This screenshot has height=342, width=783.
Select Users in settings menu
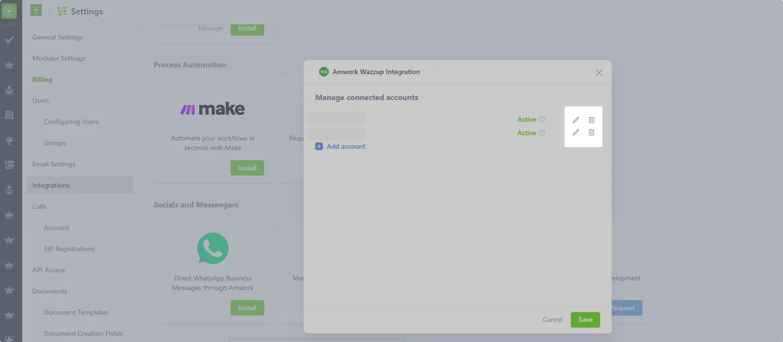coord(40,101)
